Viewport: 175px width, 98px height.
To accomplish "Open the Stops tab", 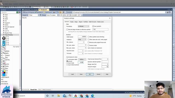I will pyautogui.click(x=76, y=22).
